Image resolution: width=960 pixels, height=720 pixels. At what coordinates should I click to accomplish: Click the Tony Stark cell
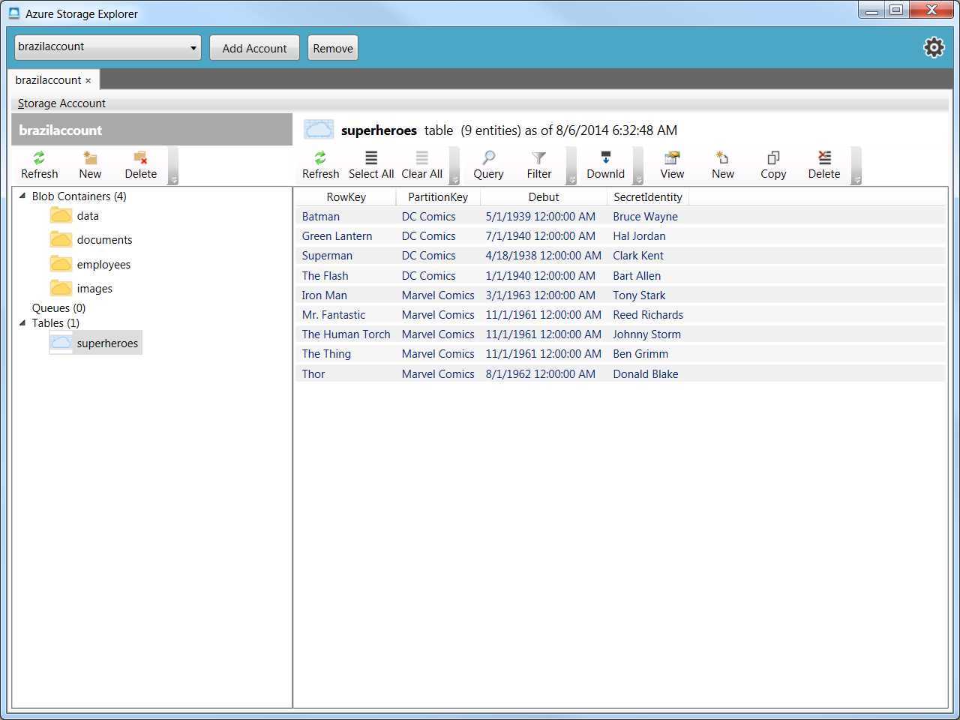tap(639, 295)
